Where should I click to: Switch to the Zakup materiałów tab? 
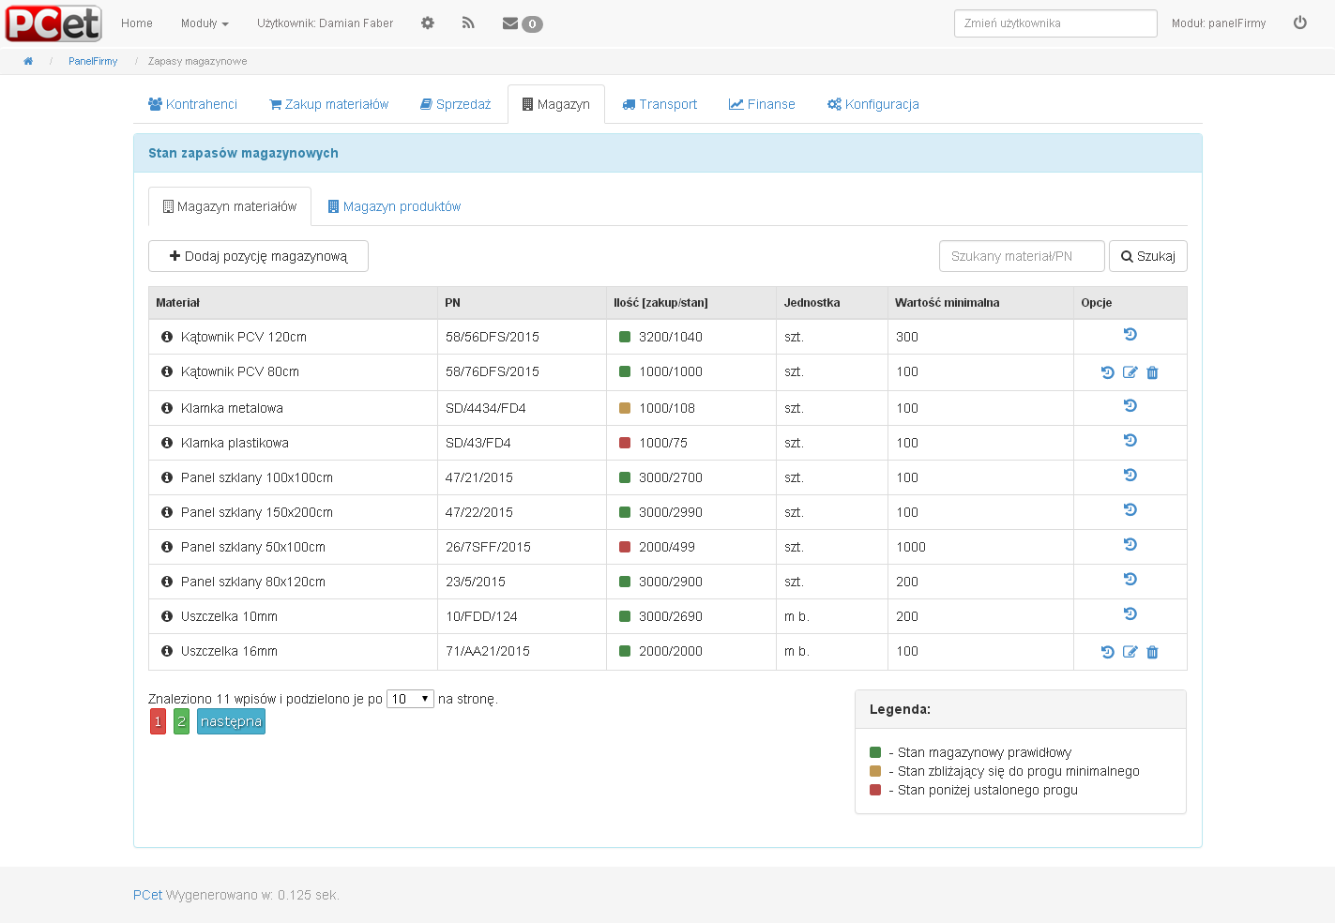328,104
